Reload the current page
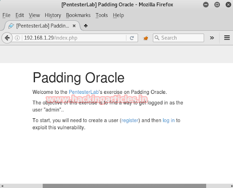The width and height of the screenshot is (233, 188). pos(132,38)
